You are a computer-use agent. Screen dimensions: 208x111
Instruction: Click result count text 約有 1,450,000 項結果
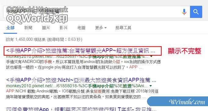[26, 40]
